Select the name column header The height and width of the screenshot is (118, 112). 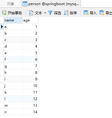pyautogui.click(x=13, y=20)
